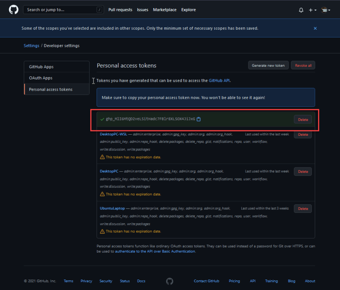Open API footer link
340x290 pixels.
(x=253, y=281)
